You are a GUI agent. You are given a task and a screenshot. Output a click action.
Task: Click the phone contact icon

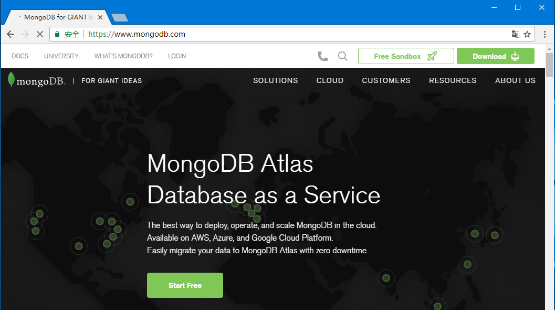click(x=322, y=56)
